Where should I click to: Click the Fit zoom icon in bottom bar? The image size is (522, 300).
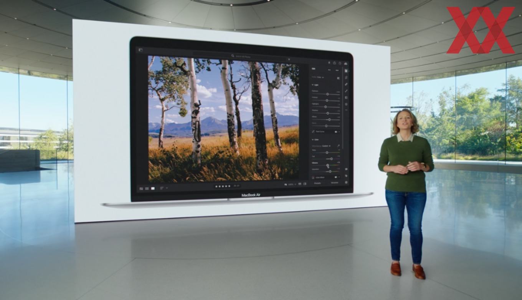286,184
